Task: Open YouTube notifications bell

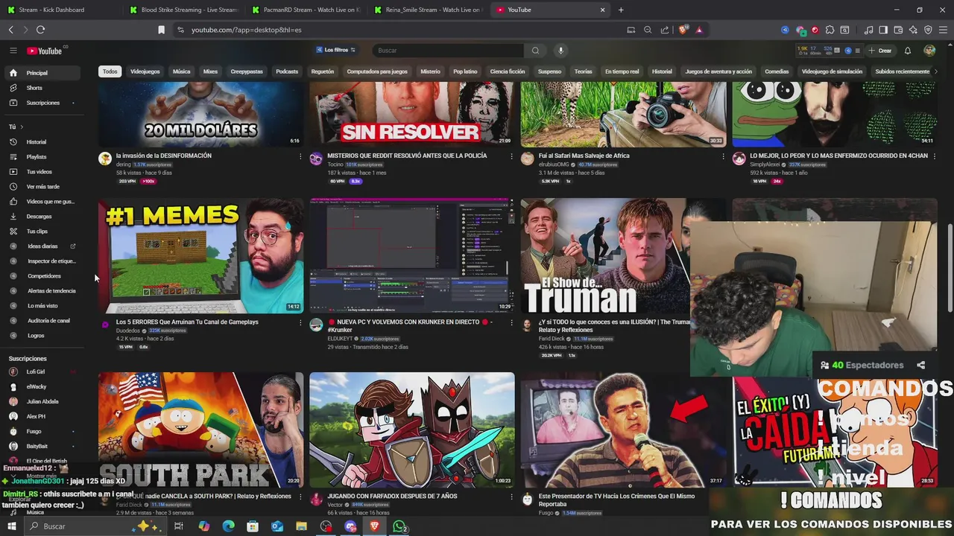Action: [907, 51]
